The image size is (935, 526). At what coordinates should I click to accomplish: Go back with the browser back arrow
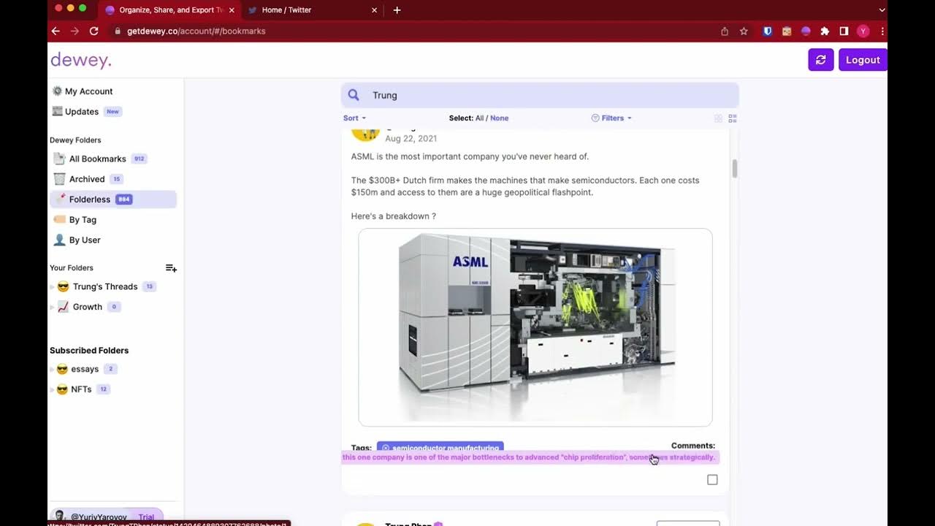click(56, 31)
